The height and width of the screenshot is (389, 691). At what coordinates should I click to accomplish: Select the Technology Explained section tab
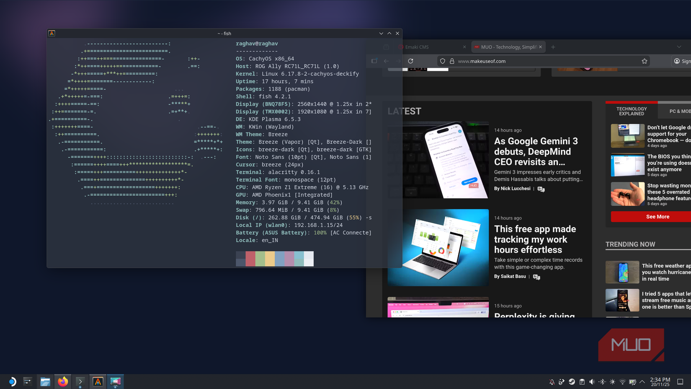point(631,111)
